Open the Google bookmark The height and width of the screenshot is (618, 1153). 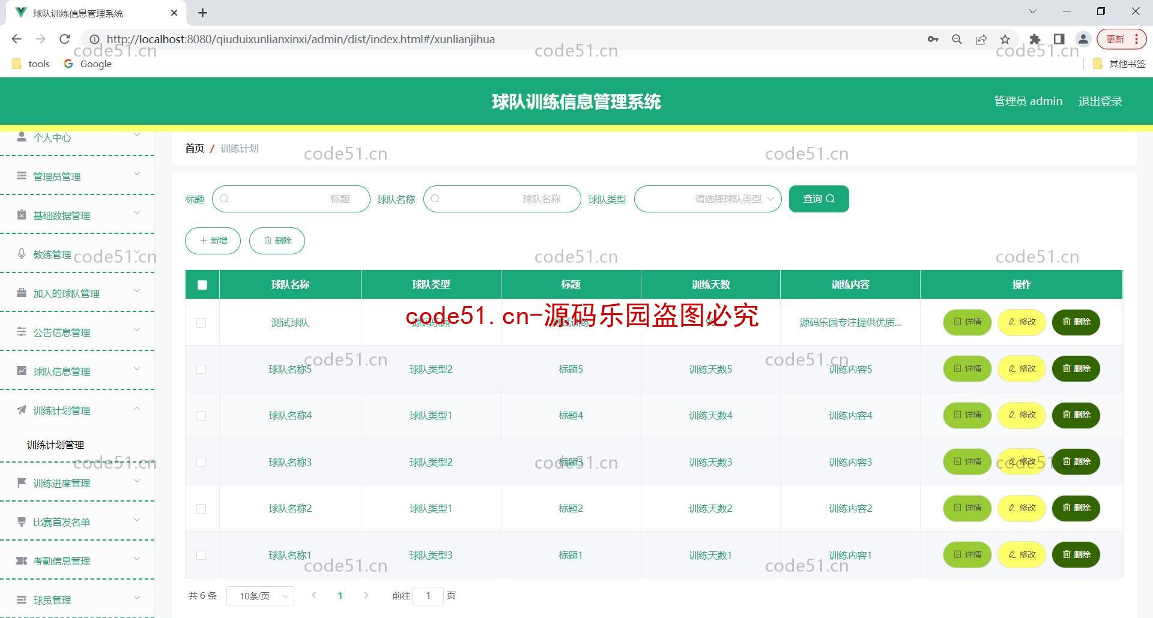click(x=88, y=64)
